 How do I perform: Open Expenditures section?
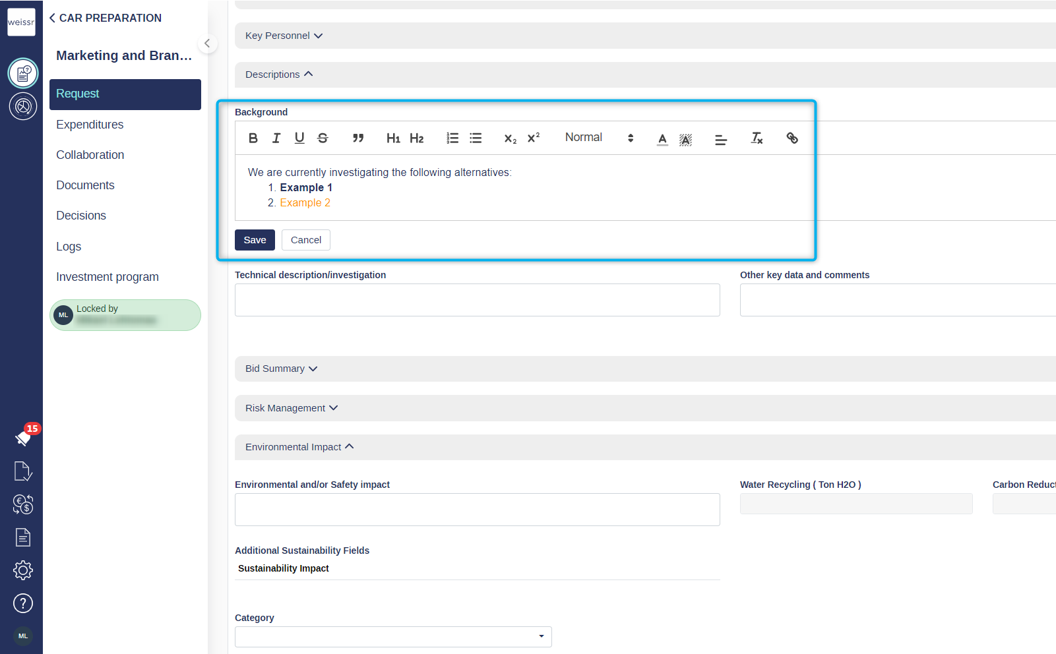(x=90, y=125)
